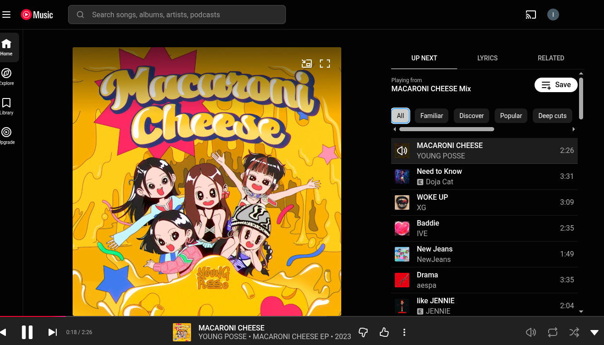This screenshot has height=345, width=604.
Task: Go to Home in sidebar
Action: pyautogui.click(x=7, y=47)
